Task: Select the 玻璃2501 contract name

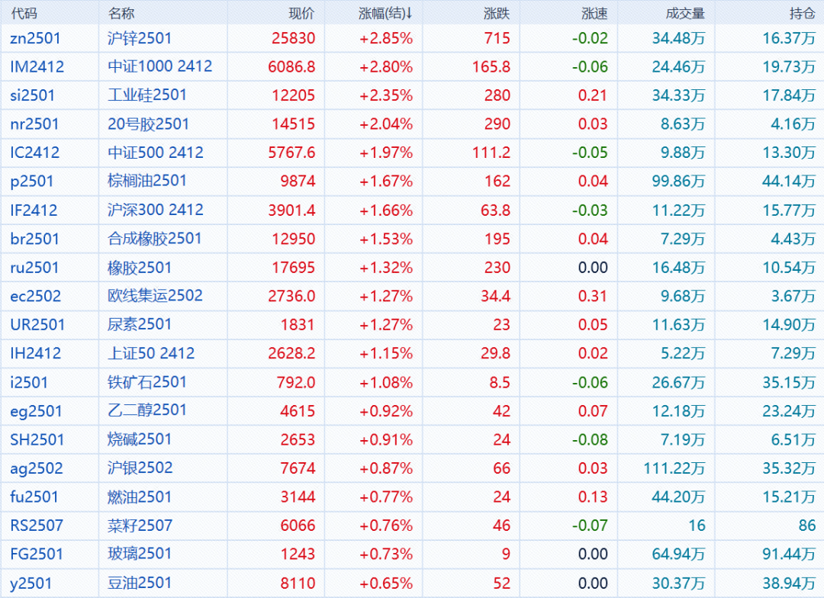Action: point(140,554)
